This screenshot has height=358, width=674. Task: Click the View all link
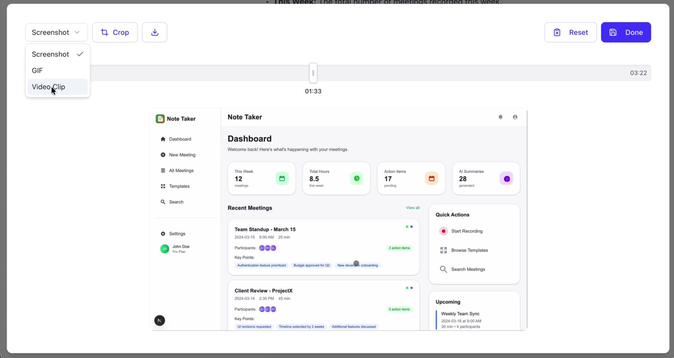[x=412, y=208]
